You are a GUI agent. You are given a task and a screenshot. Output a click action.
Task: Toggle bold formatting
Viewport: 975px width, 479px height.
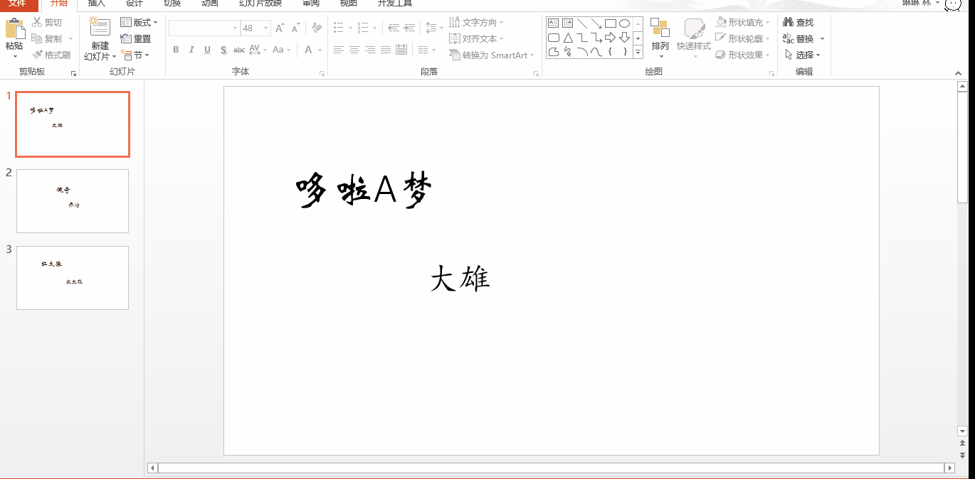click(x=175, y=50)
